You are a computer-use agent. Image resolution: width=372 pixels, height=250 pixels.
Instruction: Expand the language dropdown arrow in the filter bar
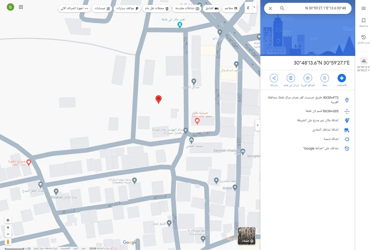(x=255, y=7)
